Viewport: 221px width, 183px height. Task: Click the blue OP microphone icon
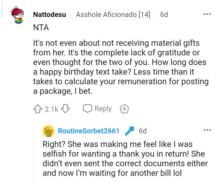pyautogui.click(x=129, y=131)
